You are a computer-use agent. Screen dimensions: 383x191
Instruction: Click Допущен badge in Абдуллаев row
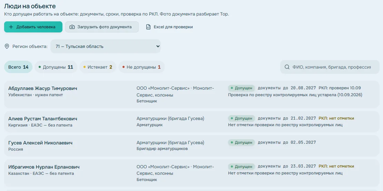(x=242, y=88)
